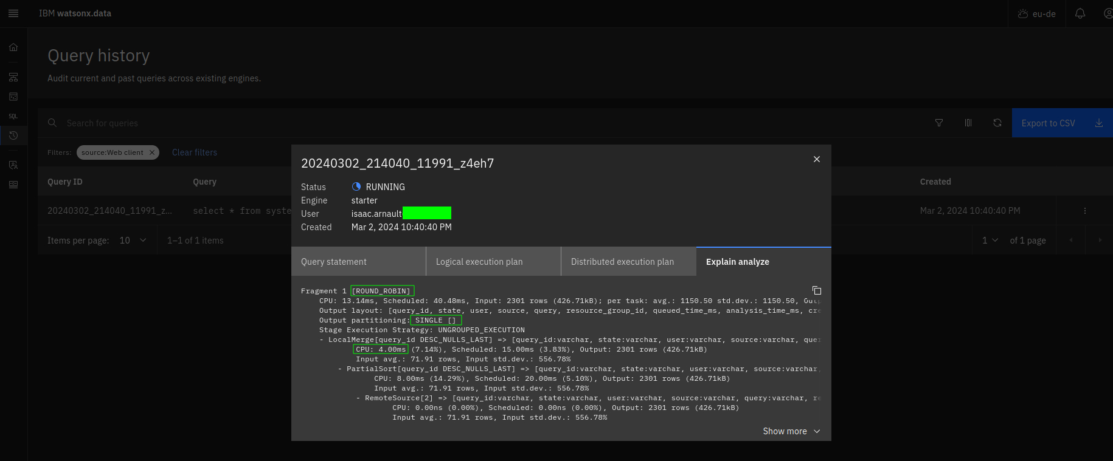Click the Query column header

click(x=204, y=182)
